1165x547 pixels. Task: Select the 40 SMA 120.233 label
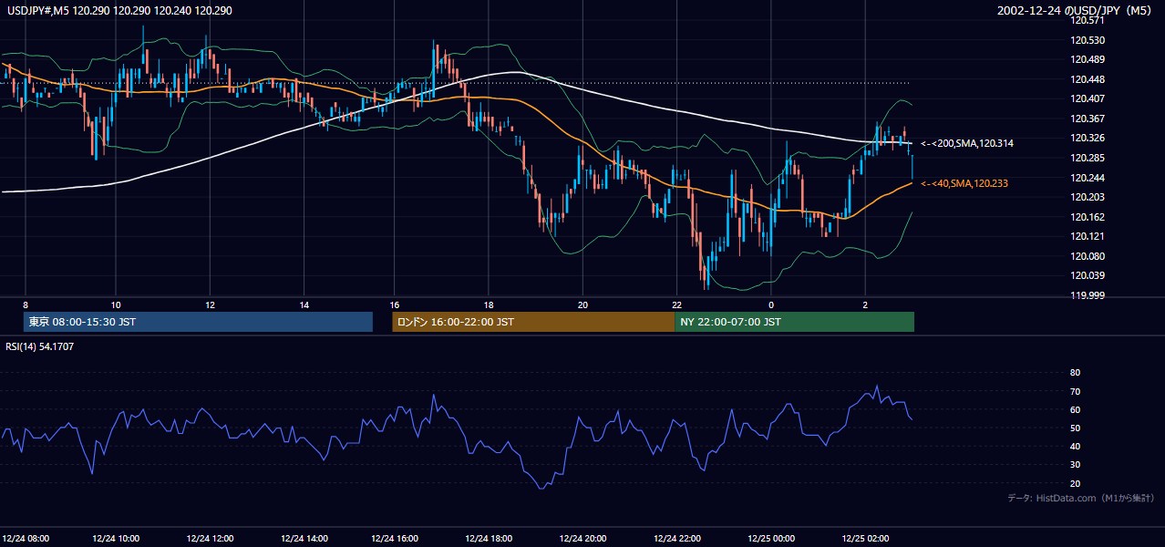point(964,184)
